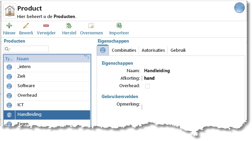Image resolution: width=252 pixels, height=141 pixels.
Task: Select the Software product row
Action: click(x=47, y=86)
